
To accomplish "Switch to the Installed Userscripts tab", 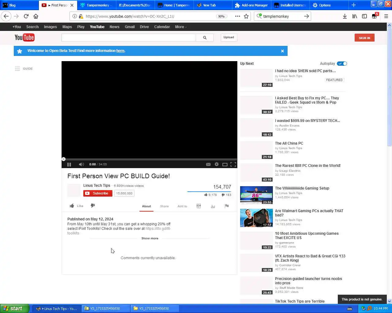I will [x=290, y=5].
